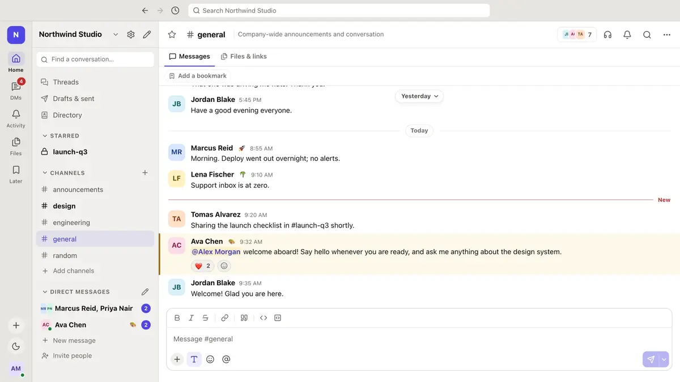
Task: Expand the Northwind Studio workspace menu
Action: (x=79, y=35)
